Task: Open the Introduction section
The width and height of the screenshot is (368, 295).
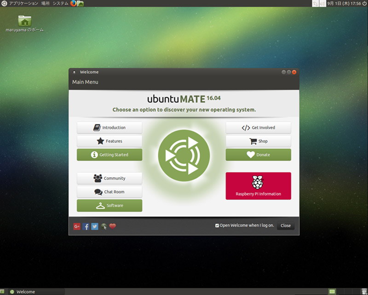Action: point(109,127)
